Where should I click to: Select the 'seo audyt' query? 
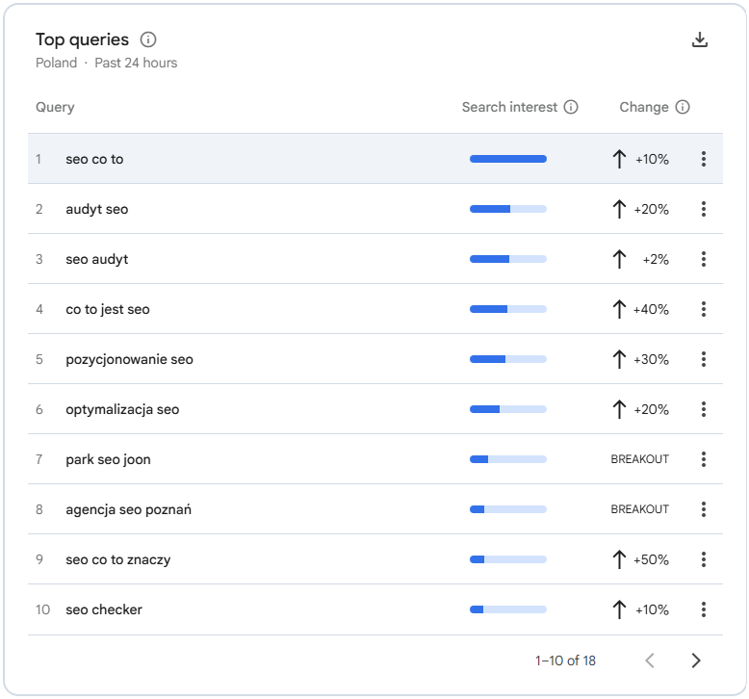97,259
